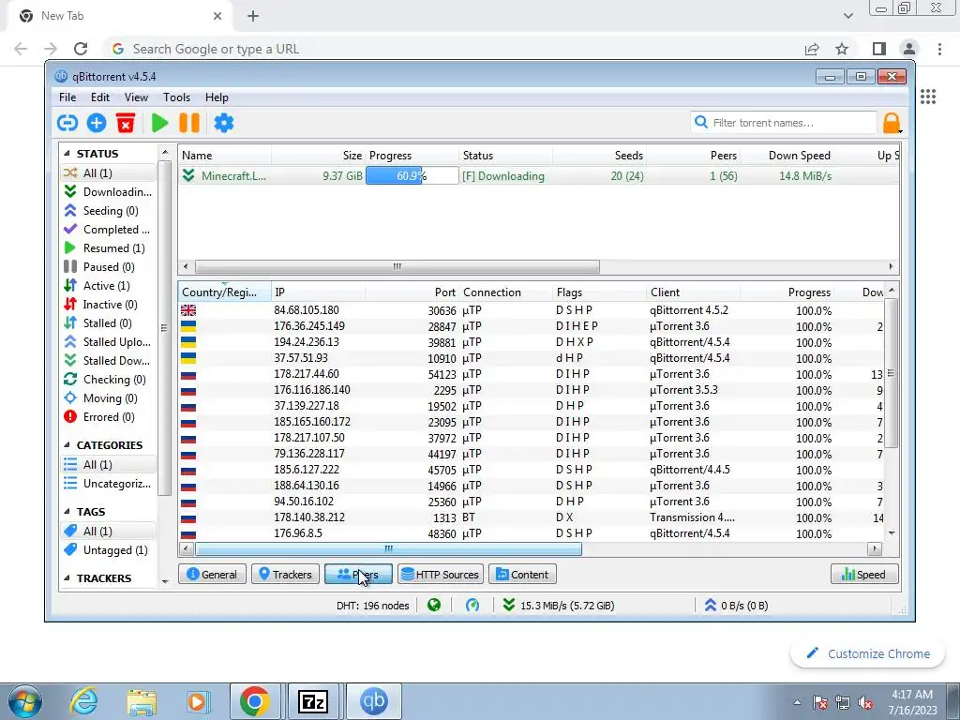
Task: Click the green Resume torrents icon
Action: 159,123
